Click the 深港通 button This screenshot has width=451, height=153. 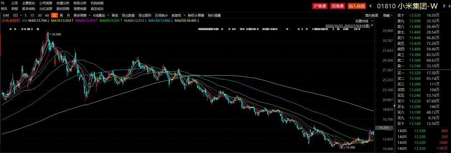tap(337, 6)
